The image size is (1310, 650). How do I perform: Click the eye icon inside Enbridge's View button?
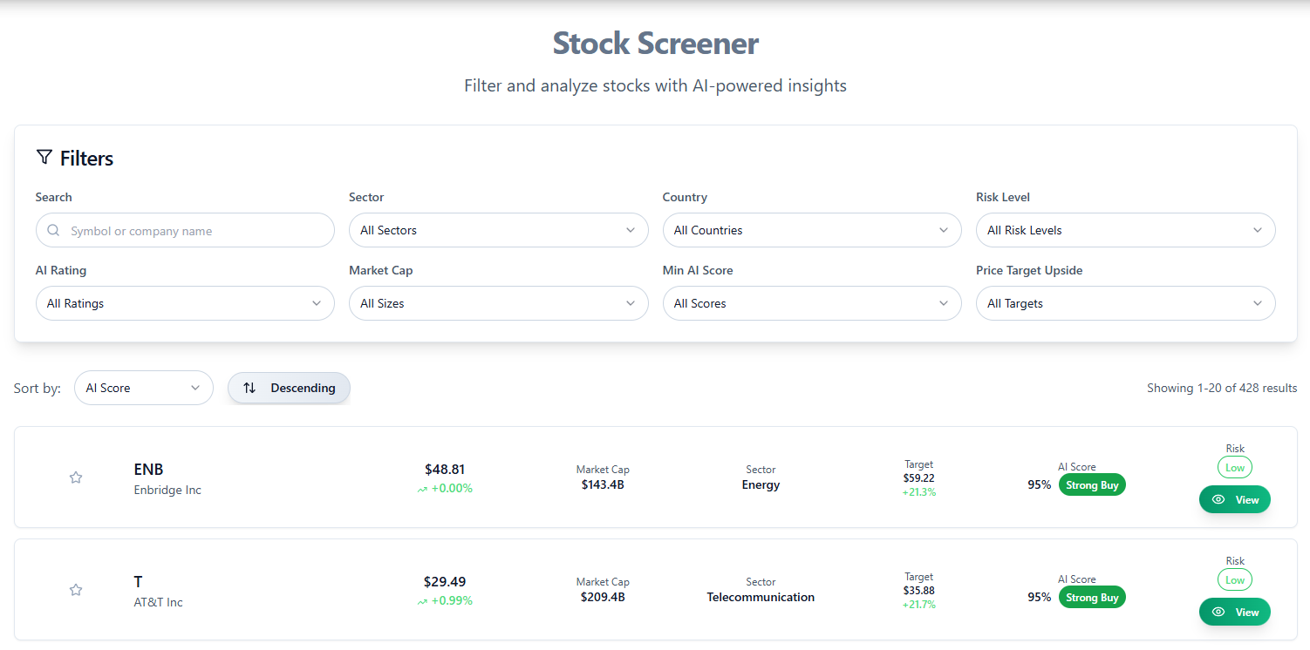(1219, 499)
